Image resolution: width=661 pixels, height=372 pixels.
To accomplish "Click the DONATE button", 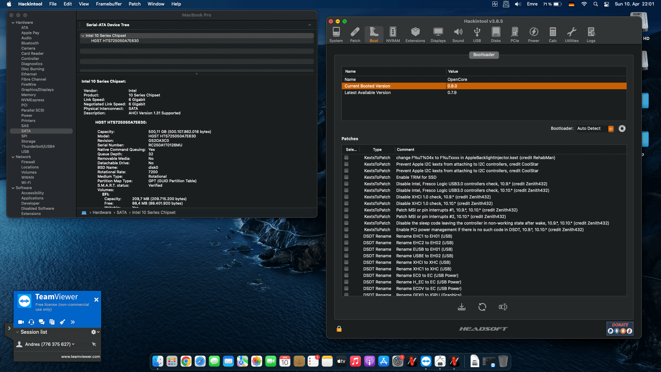I will [x=620, y=328].
